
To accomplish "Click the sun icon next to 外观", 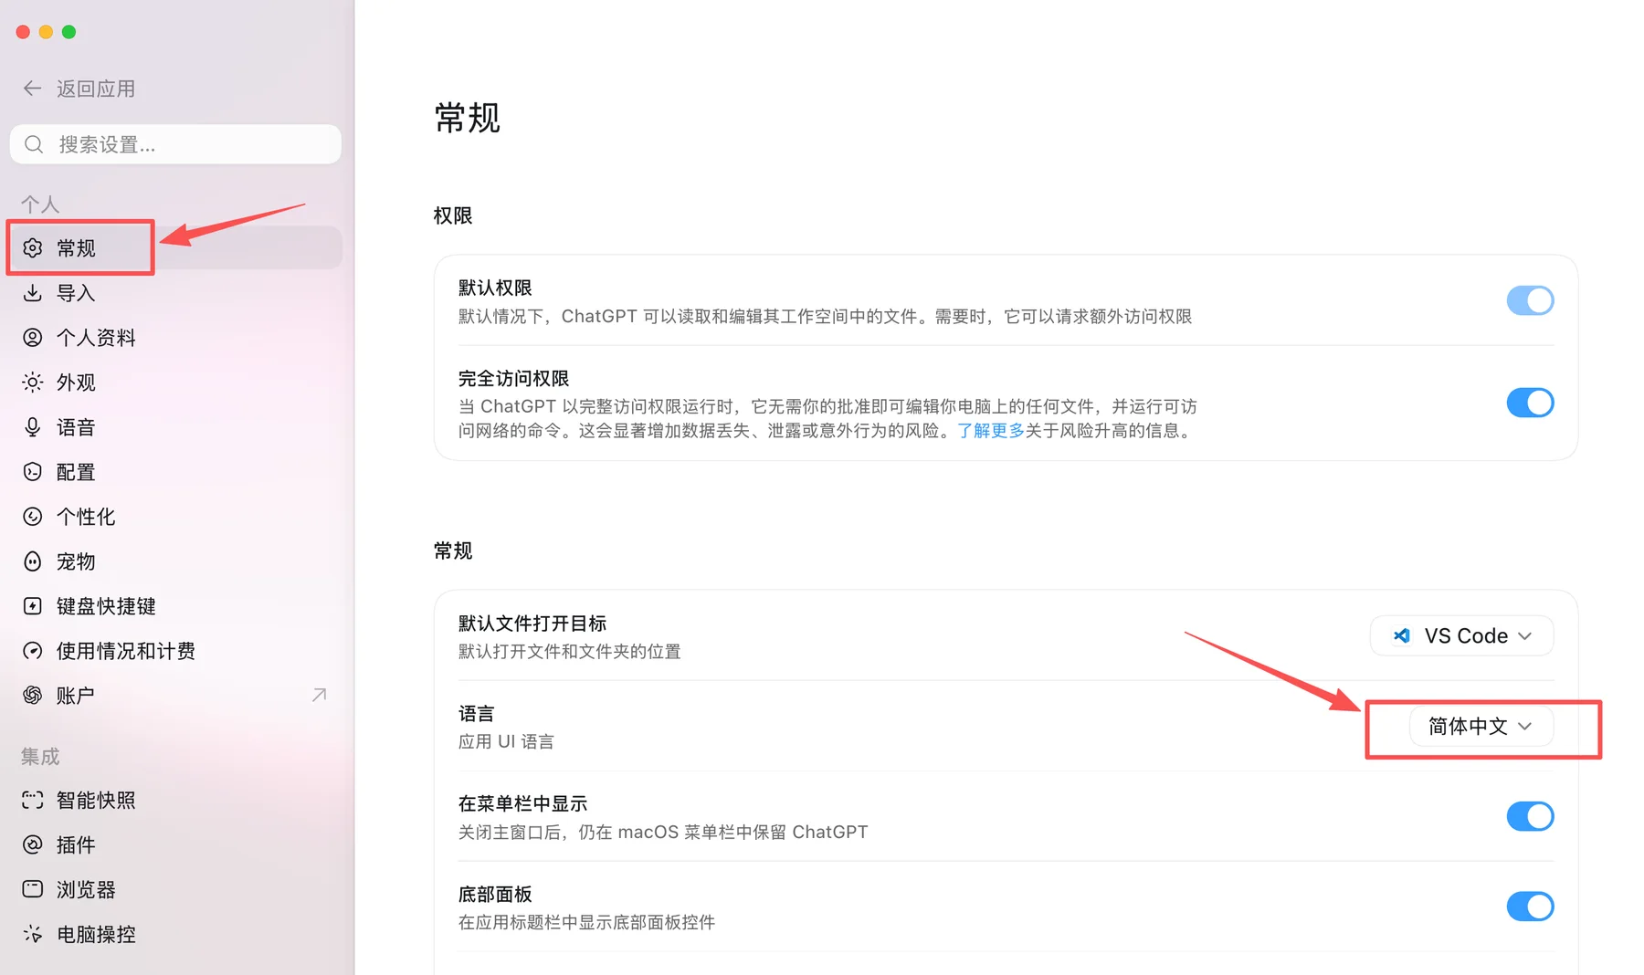I will (x=33, y=383).
